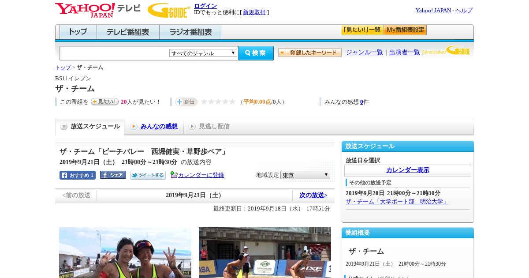
Task: Open the 東京 region dropdown
Action: (x=305, y=175)
